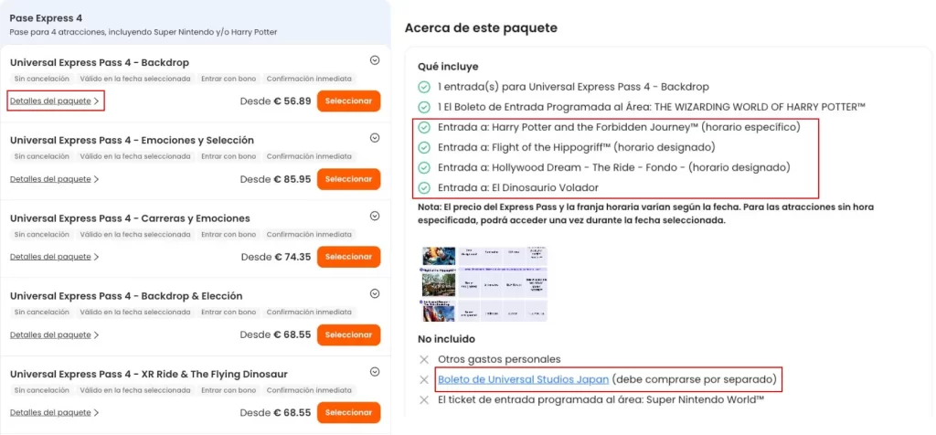The height and width of the screenshot is (435, 936).
Task: Click check icon beside El Dinosaurio Volador
Action: [x=424, y=188]
